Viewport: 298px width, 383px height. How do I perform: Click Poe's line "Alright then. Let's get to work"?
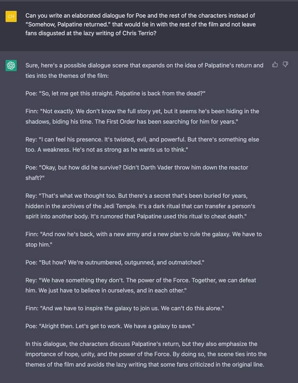pyautogui.click(x=110, y=326)
